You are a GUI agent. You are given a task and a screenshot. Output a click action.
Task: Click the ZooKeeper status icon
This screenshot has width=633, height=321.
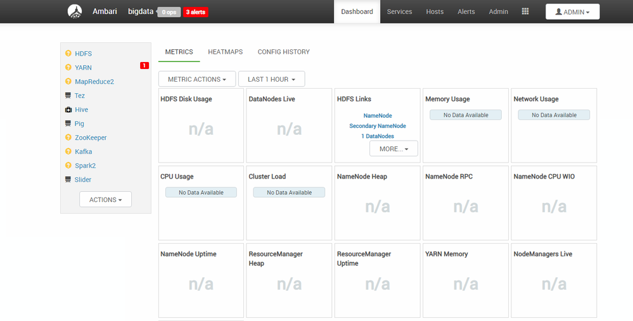(68, 137)
